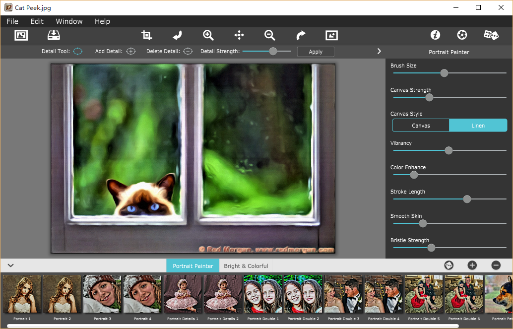Select Canvas as the canvas style

click(x=421, y=126)
